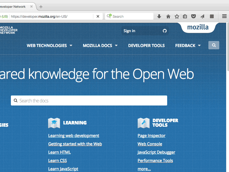Bookmark this page with the star icon
This screenshot has height=172, width=229.
coord(177,16)
